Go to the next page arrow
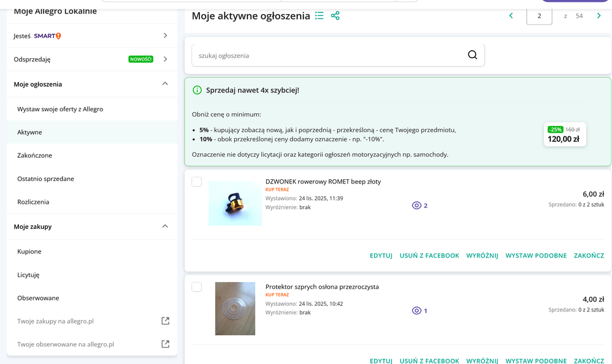Screen dimensions: 612x364 [599, 16]
